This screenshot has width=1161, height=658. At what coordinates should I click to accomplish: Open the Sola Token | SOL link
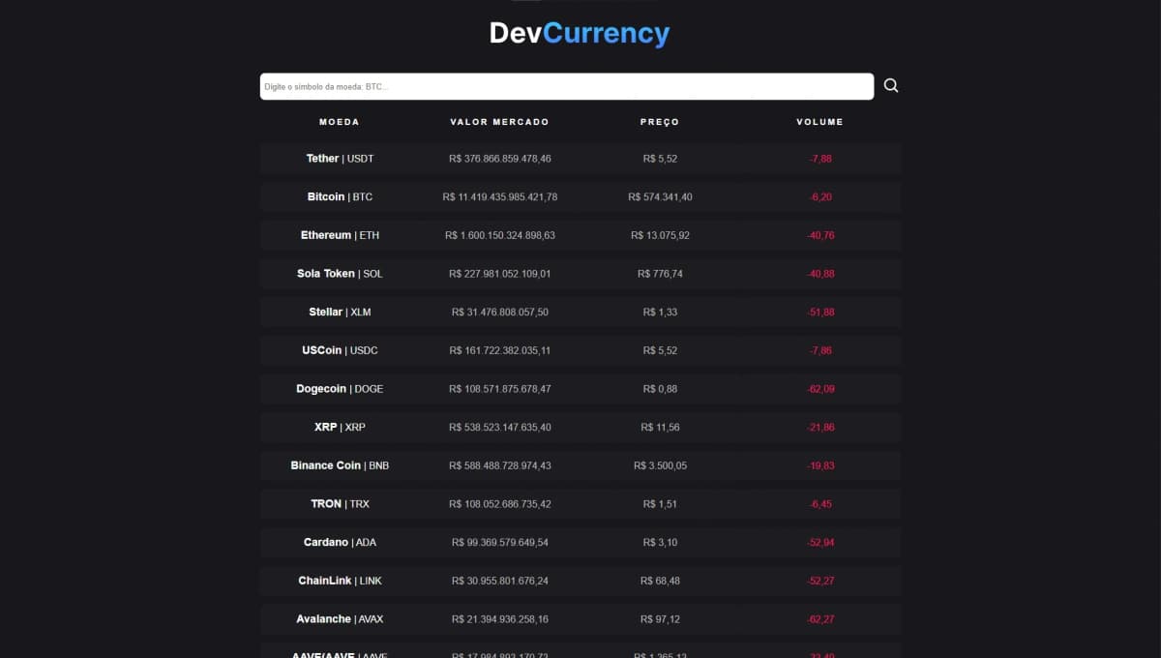coord(340,274)
